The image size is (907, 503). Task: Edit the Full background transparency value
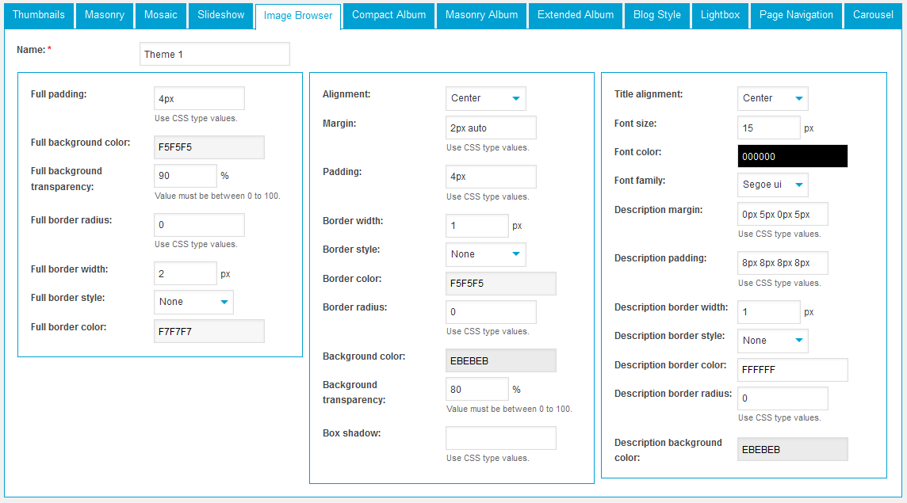[x=185, y=176]
